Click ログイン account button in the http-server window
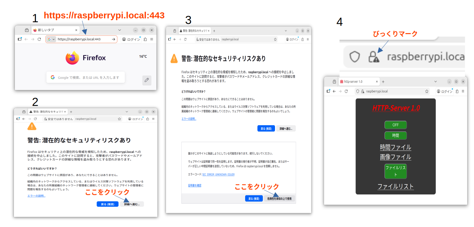474x227 pixels. 445,92
